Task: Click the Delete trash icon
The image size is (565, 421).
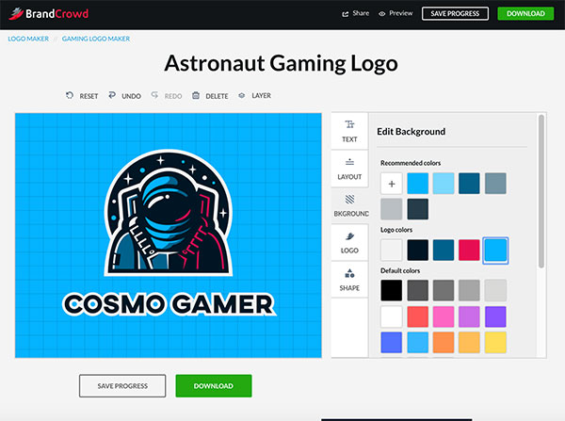Action: tap(196, 95)
